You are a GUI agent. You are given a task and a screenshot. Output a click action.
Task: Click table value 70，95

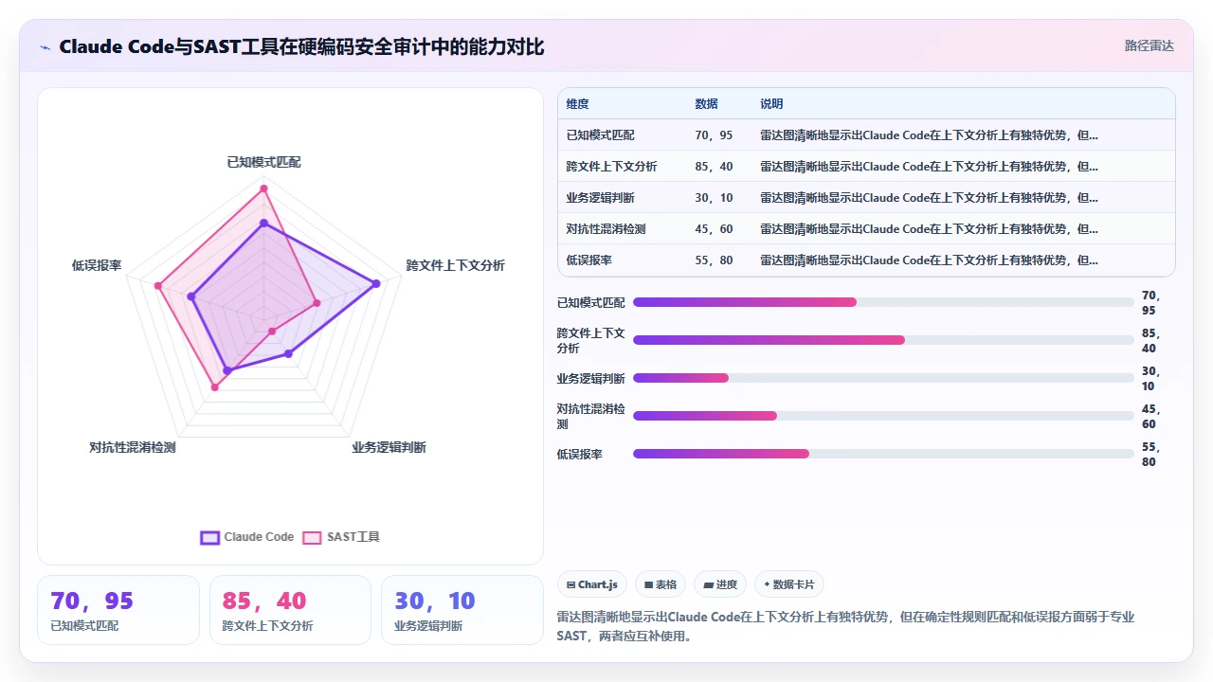(714, 135)
